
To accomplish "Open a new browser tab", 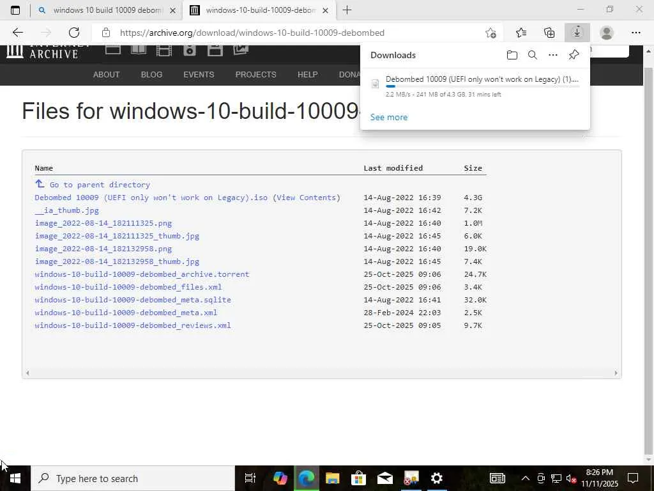I will [347, 10].
